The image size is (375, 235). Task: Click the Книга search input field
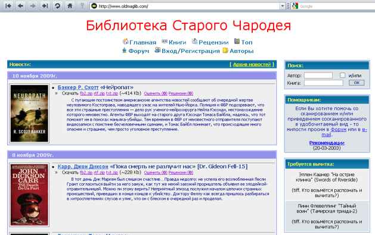coord(323,83)
